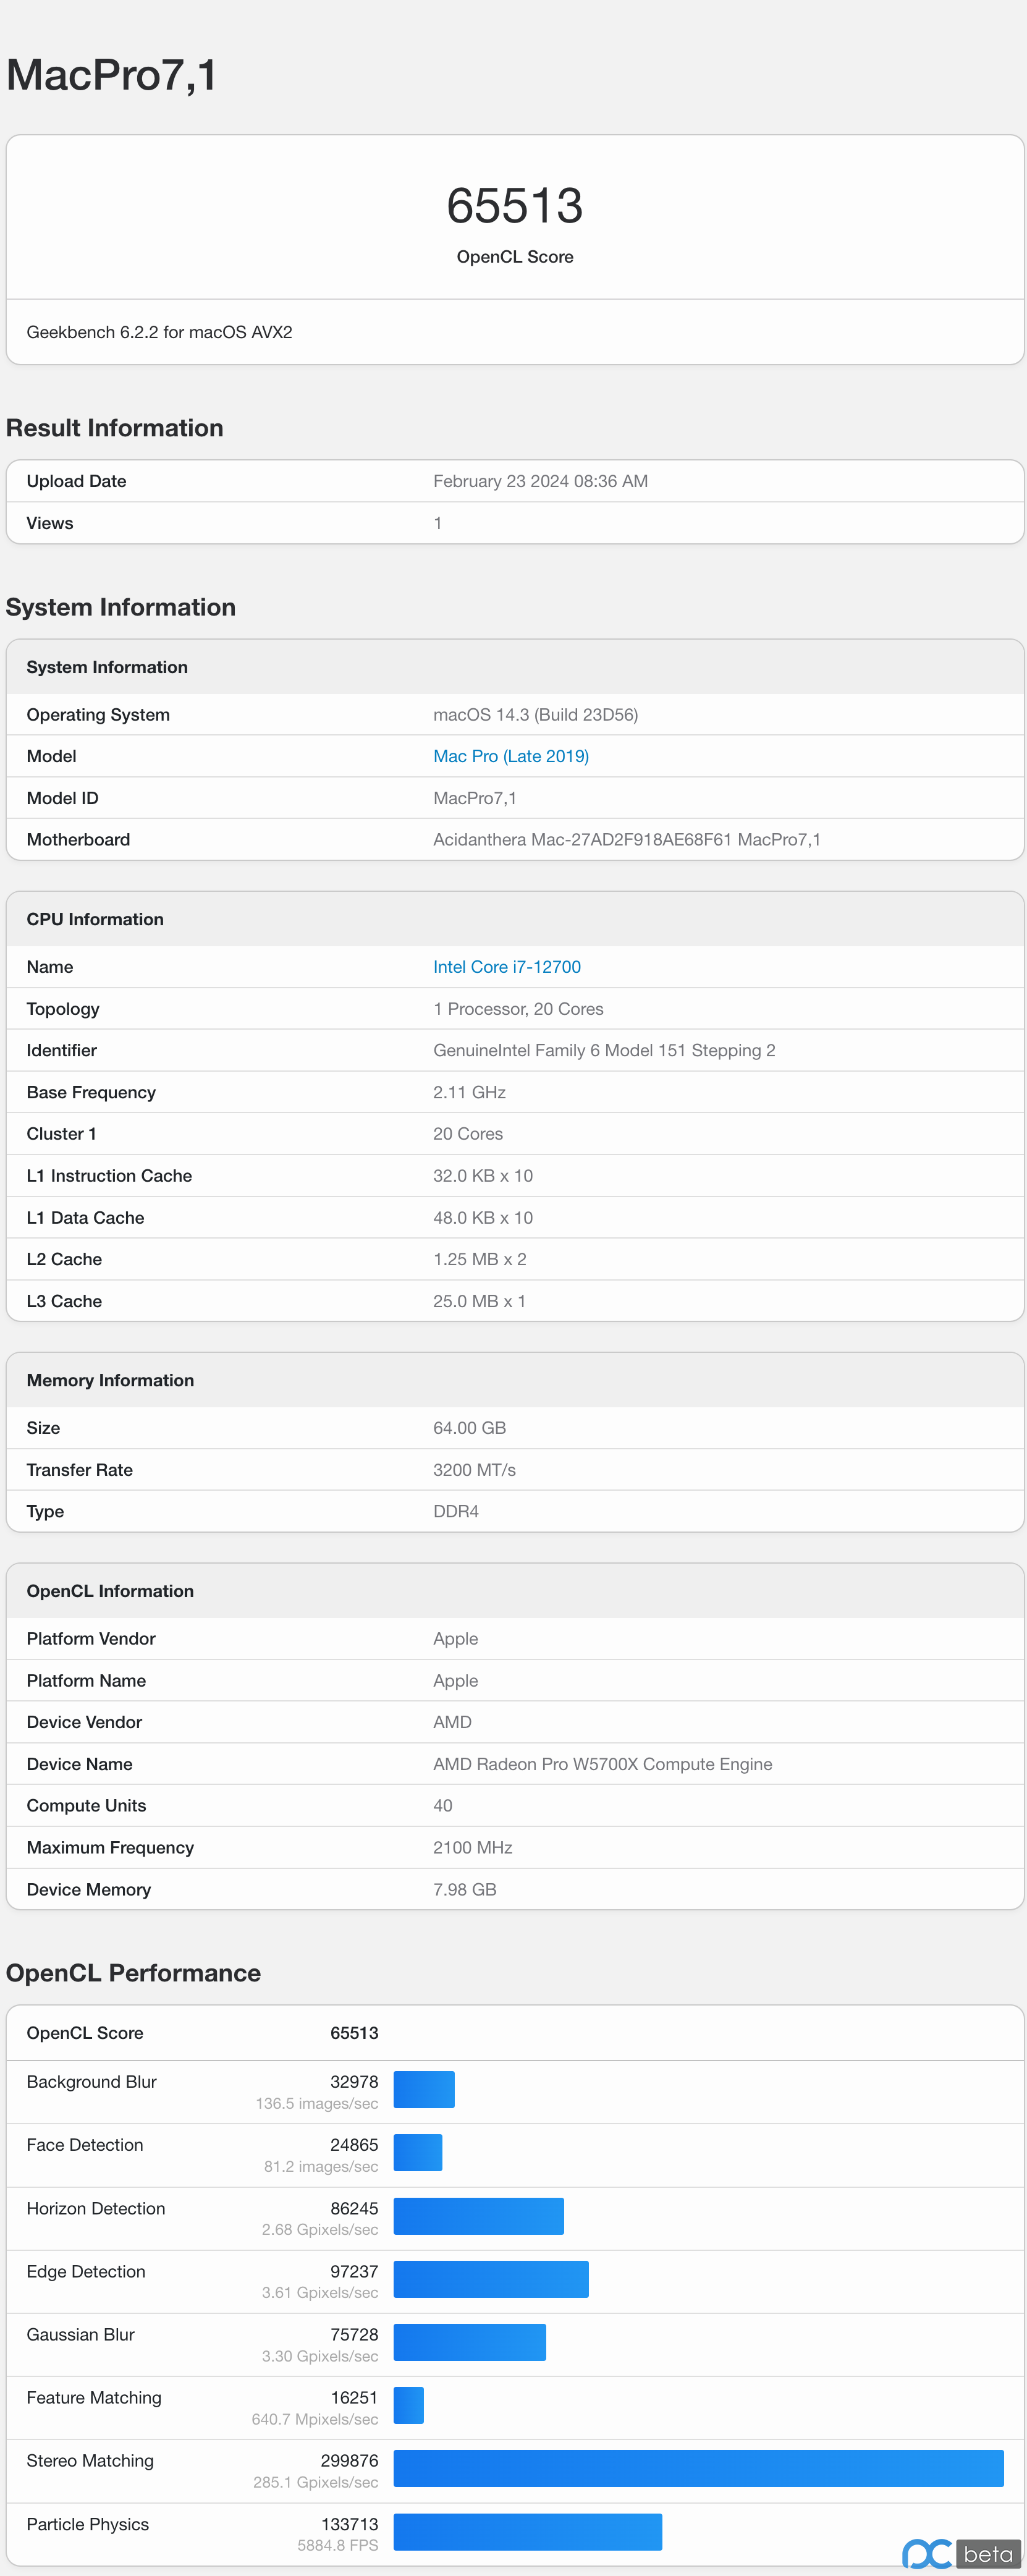Select the Face Detection score 24865
The height and width of the screenshot is (2576, 1027).
[x=354, y=2145]
